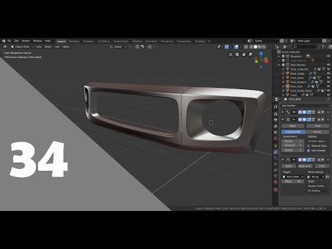Click the pan view hand icon
332x249 pixels.
pos(243,55)
